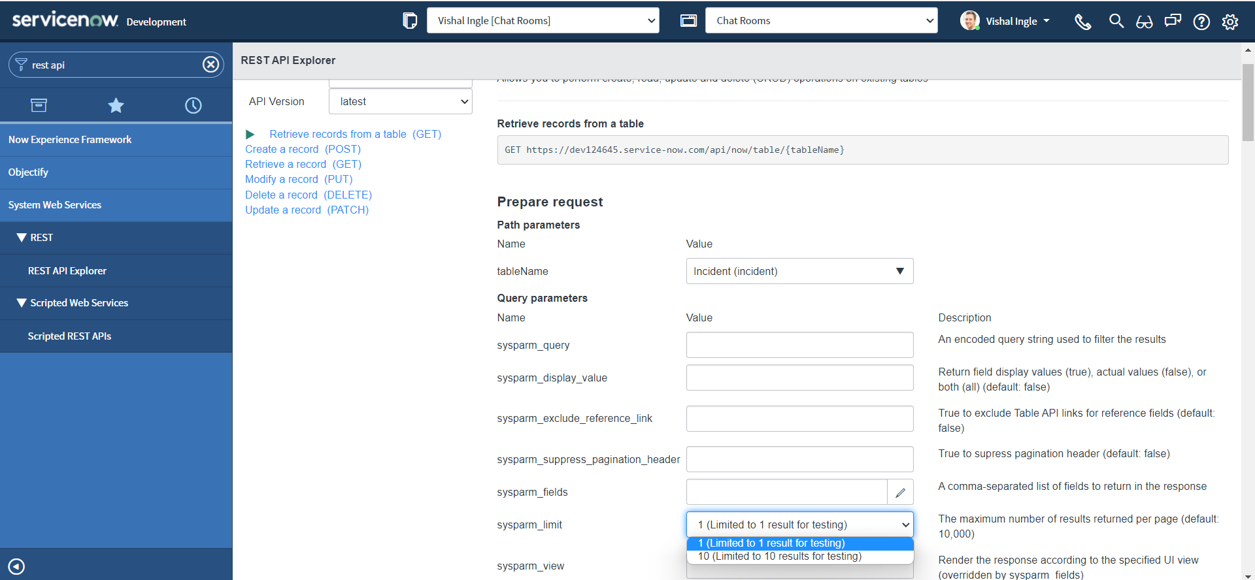Screen dimensions: 1255x580
Task: Click the sysparm_display_value input field
Action: point(799,378)
